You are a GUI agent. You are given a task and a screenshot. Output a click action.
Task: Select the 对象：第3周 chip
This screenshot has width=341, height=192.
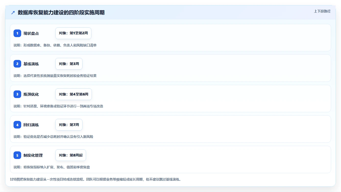[x=69, y=64]
